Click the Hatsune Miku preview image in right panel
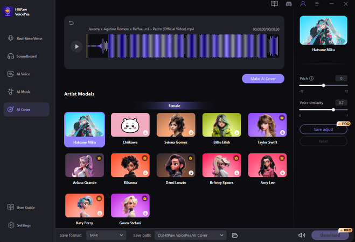This screenshot has height=242, width=355. point(323,30)
